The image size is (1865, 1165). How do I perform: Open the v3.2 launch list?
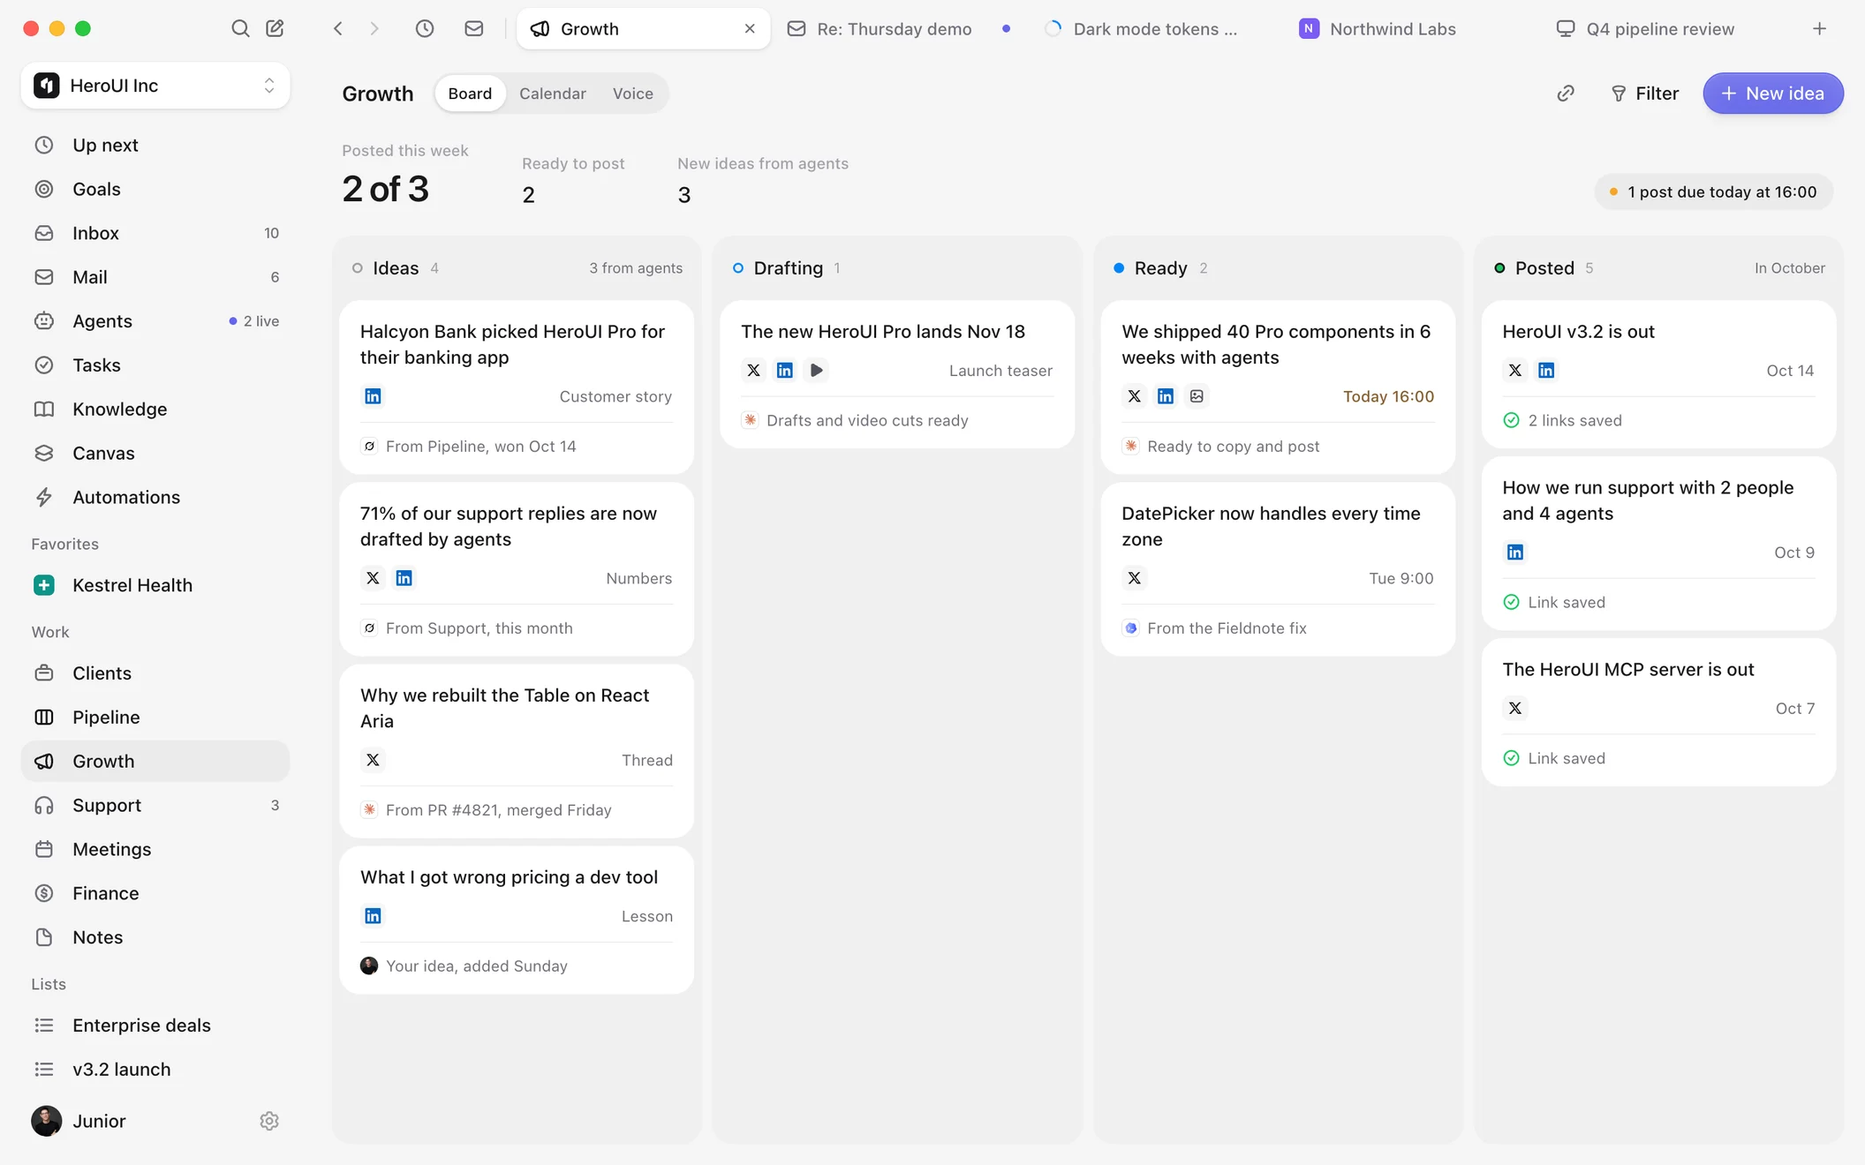(155, 1069)
